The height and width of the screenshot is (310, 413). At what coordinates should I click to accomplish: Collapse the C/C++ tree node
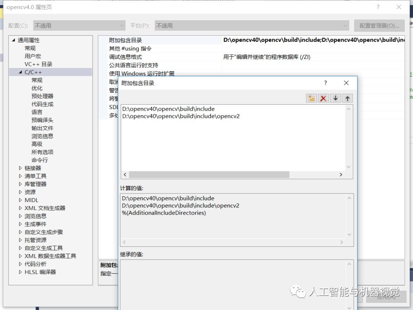(x=21, y=72)
